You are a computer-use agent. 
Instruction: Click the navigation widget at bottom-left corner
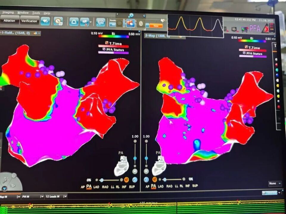[10, 182]
